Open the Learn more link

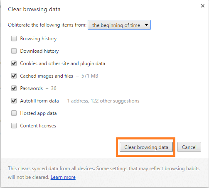pyautogui.click(x=63, y=177)
